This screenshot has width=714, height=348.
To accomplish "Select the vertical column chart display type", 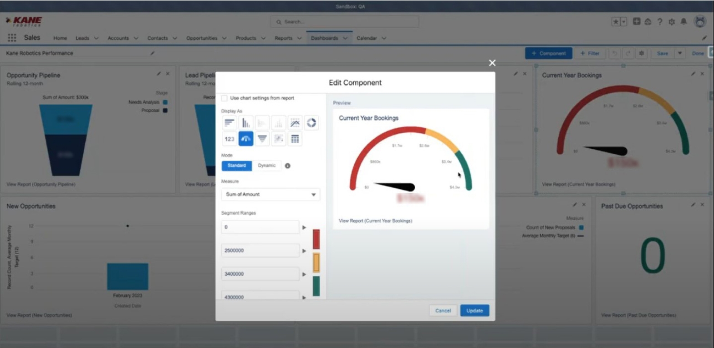I will [246, 123].
